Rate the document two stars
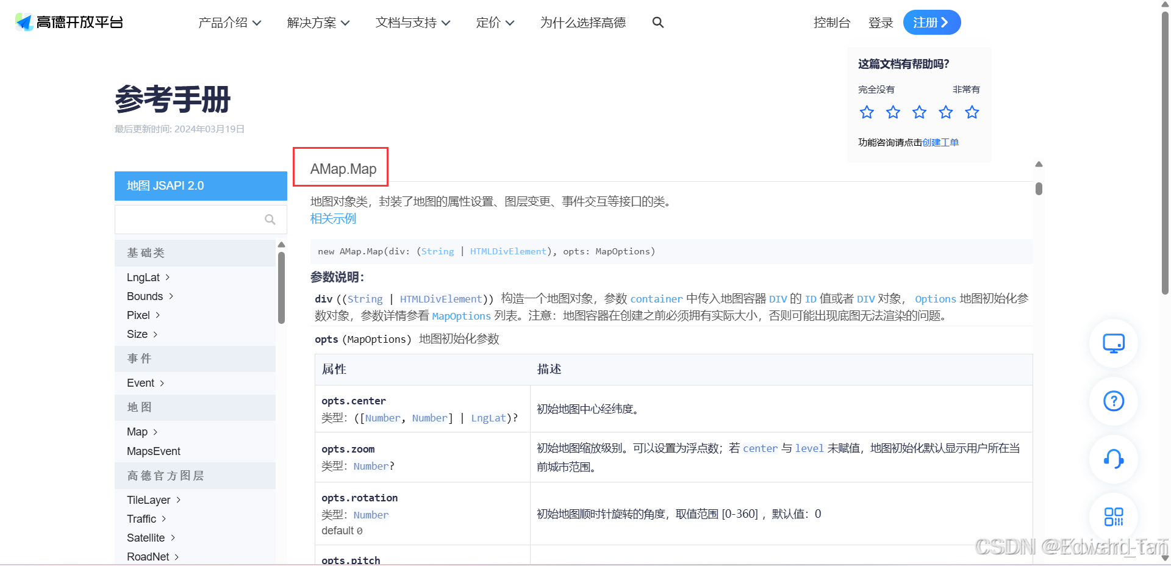Viewport: 1171px width, 566px height. 893,112
